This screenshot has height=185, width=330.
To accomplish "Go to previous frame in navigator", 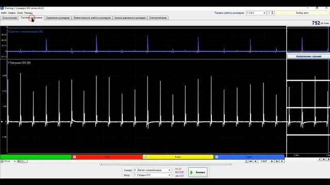I will 256,161.
